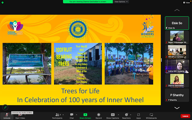
Task: Open the Apps panel
Action: [139, 115]
